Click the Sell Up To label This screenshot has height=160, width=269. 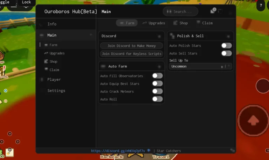(x=179, y=60)
